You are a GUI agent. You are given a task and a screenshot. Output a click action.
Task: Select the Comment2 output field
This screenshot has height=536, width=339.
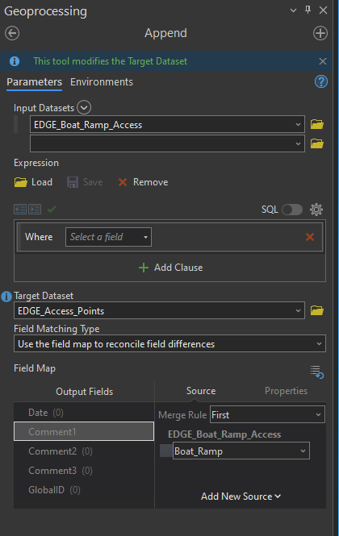coord(84,451)
